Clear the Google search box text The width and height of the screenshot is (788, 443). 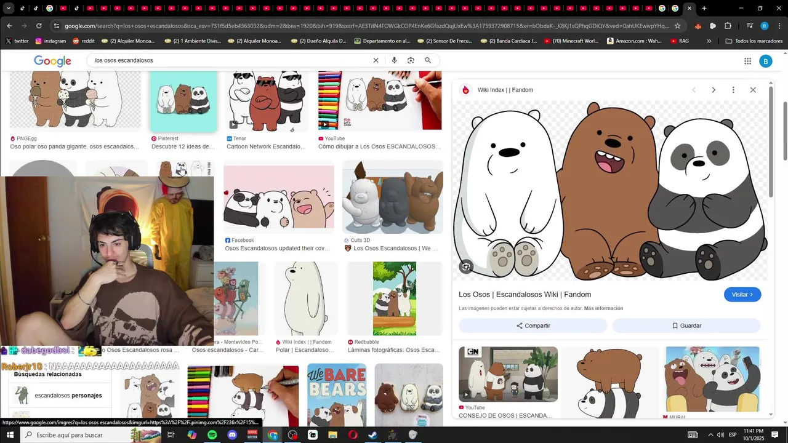pyautogui.click(x=376, y=60)
